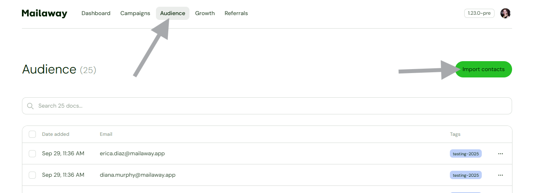Screen dimensions: 538x193
Task: Open the Campaigns tab
Action: click(x=135, y=13)
